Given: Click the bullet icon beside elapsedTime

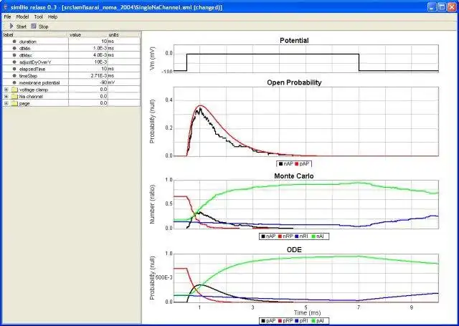Looking at the screenshot, I should 14,69.
